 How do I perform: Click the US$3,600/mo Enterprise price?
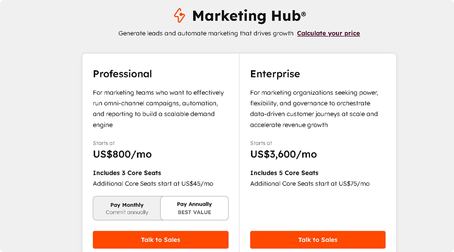pyautogui.click(x=283, y=154)
